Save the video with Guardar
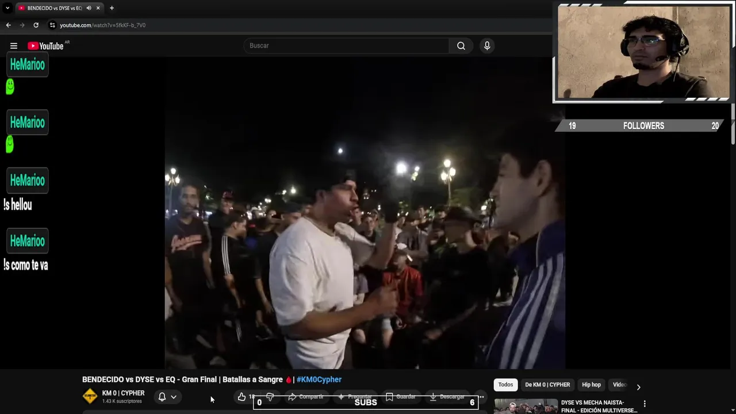The height and width of the screenshot is (414, 736). [401, 397]
